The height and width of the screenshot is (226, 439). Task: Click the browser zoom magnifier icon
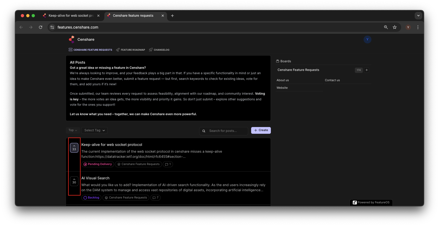(386, 27)
